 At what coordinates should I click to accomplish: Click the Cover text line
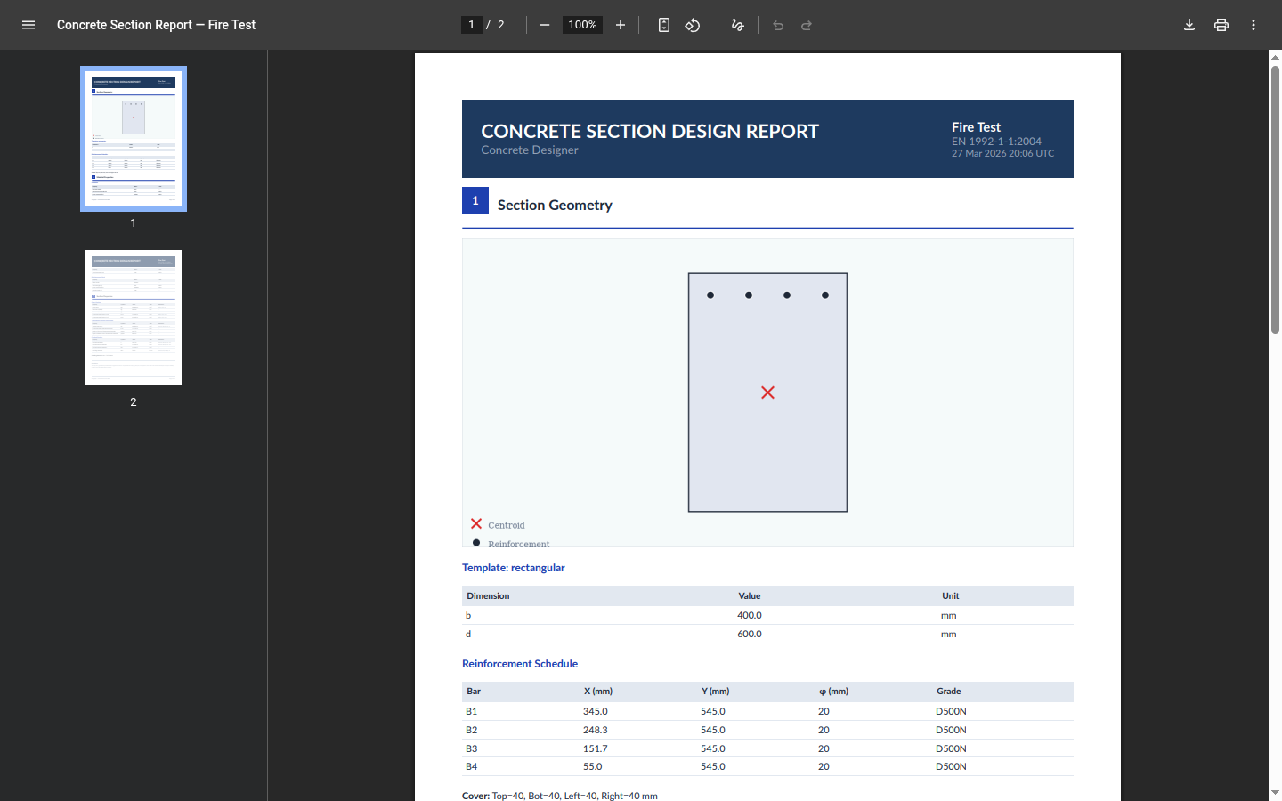(560, 796)
